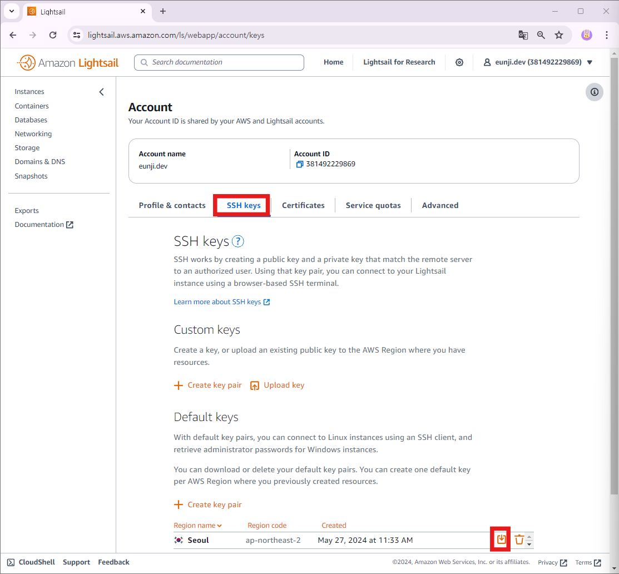Image resolution: width=619 pixels, height=574 pixels.
Task: Open Networking in the sidebar
Action: (33, 134)
